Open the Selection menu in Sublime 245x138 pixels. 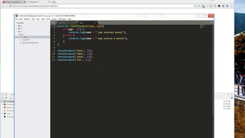point(27,19)
